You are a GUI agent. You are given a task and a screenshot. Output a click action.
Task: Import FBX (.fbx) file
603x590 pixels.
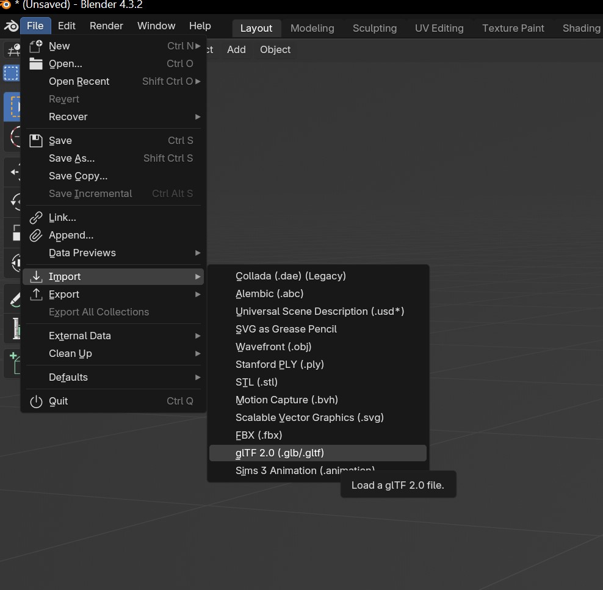(317, 435)
